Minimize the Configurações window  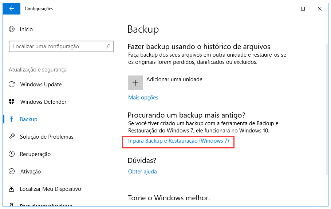point(287,9)
